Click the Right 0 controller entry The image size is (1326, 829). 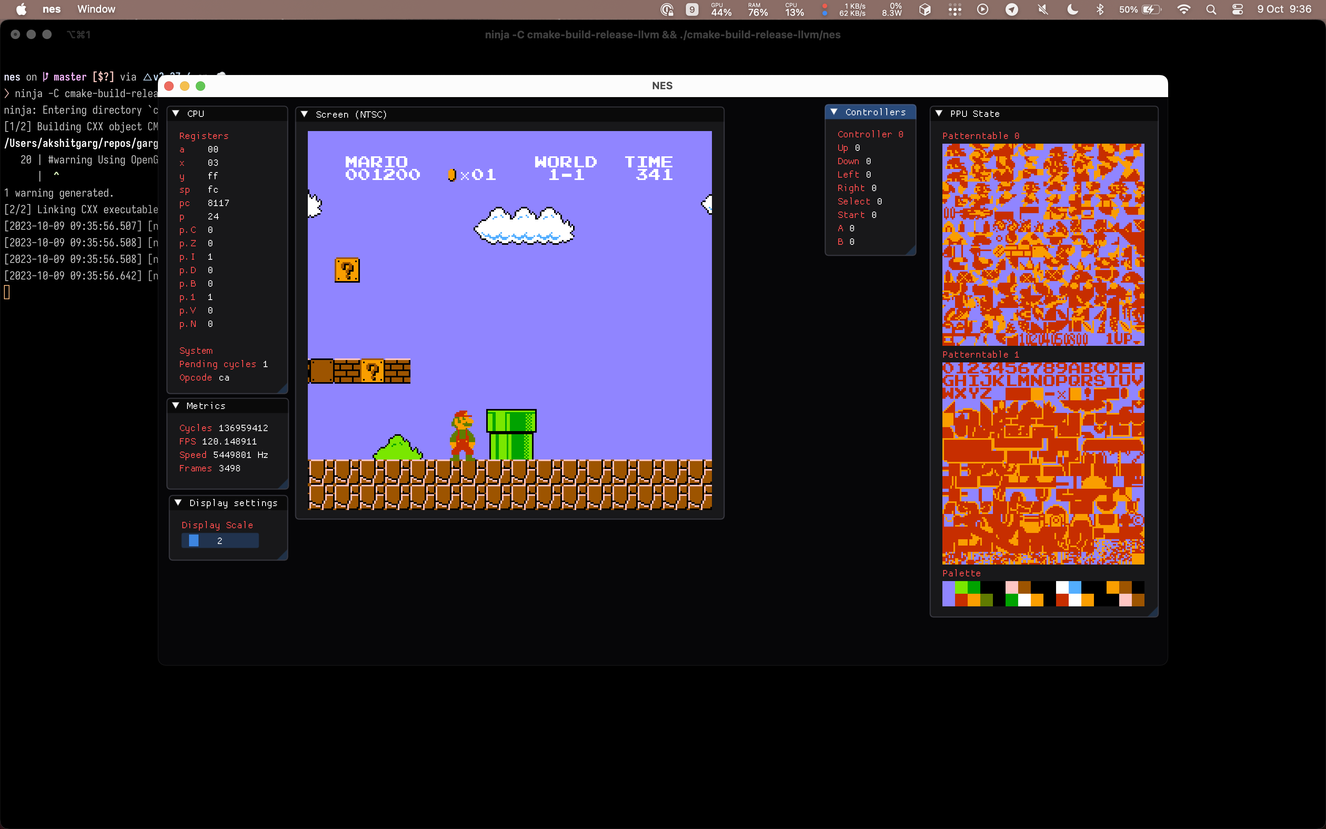click(856, 188)
